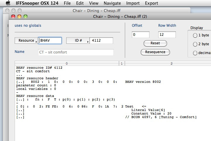The image size is (211, 141).
Task: Open the File menu
Action: tap(67, 3)
